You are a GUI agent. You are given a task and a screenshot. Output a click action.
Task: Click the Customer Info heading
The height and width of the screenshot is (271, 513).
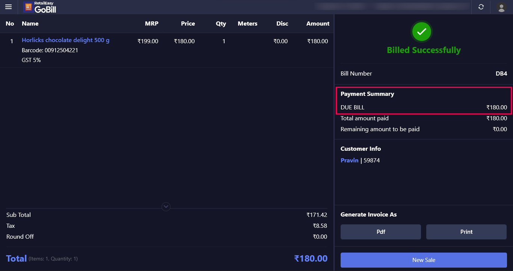(x=361, y=149)
